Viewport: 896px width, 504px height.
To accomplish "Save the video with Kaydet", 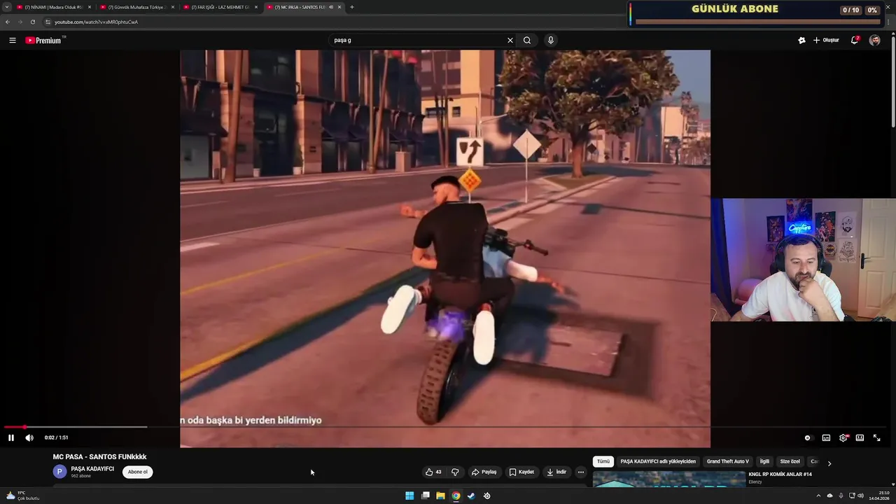I will click(x=521, y=472).
